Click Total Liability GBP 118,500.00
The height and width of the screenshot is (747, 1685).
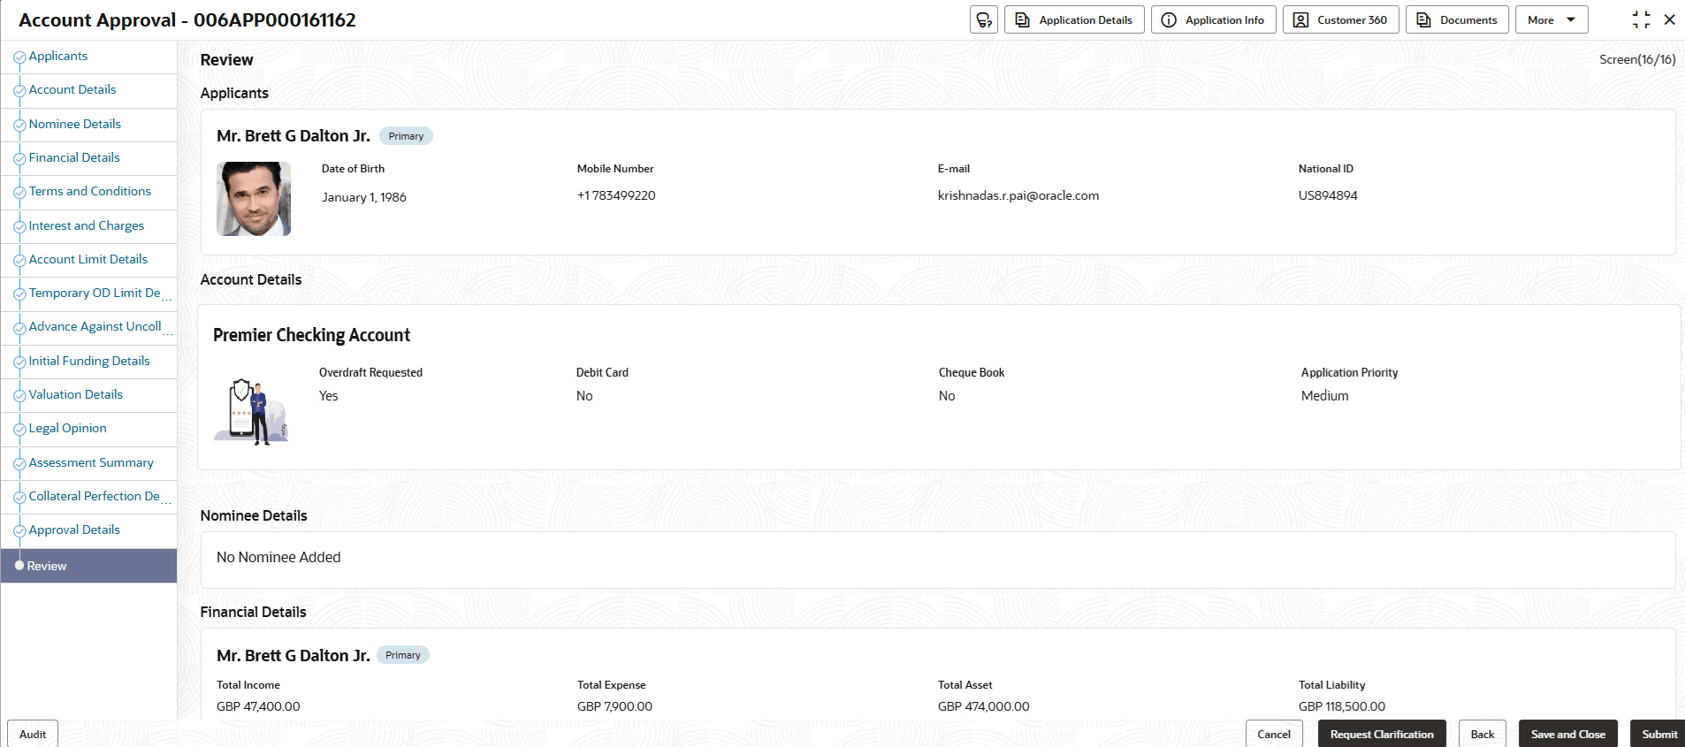(1342, 706)
